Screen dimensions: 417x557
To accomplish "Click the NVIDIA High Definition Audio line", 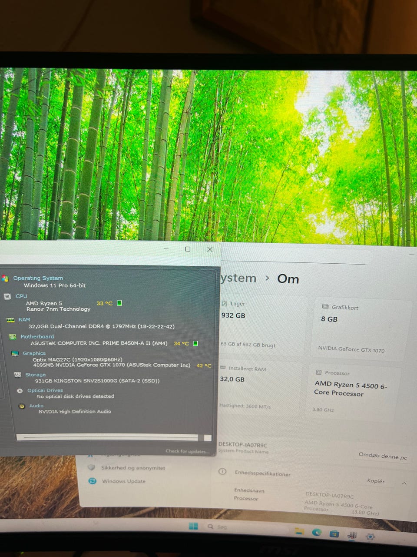I will coord(75,411).
